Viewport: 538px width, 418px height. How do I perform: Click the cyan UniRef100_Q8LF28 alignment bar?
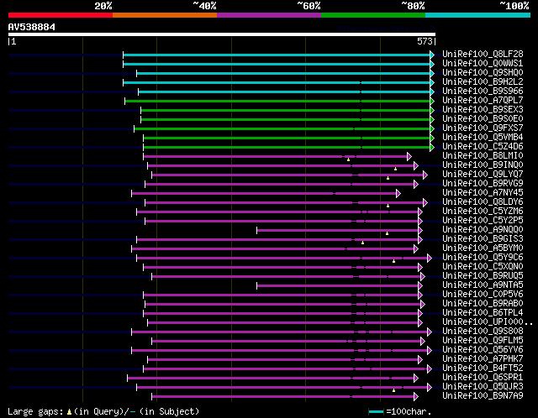pyautogui.click(x=277, y=55)
